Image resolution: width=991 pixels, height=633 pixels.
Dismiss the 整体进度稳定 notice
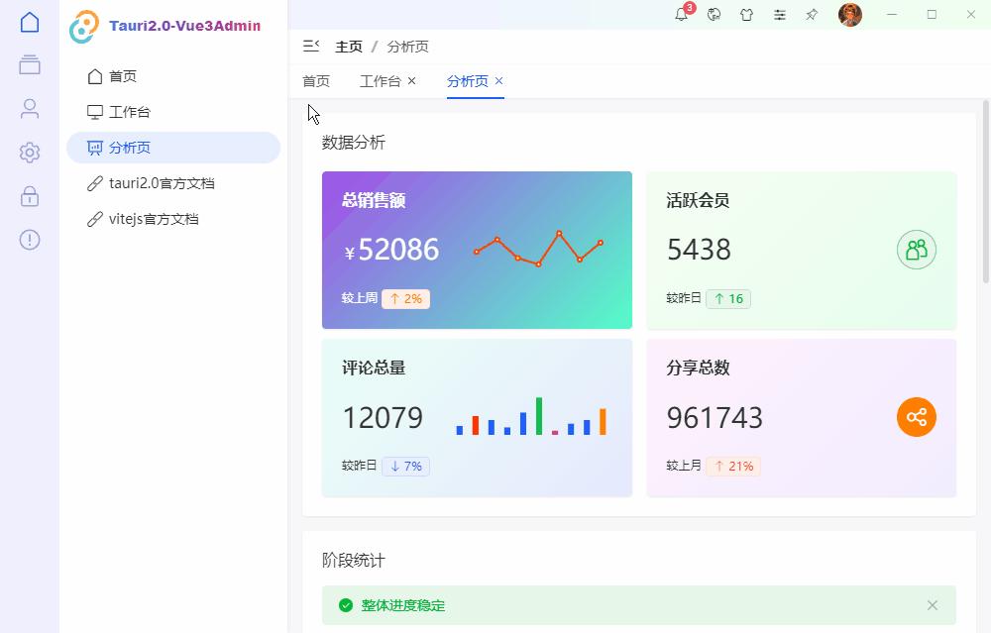pos(932,604)
